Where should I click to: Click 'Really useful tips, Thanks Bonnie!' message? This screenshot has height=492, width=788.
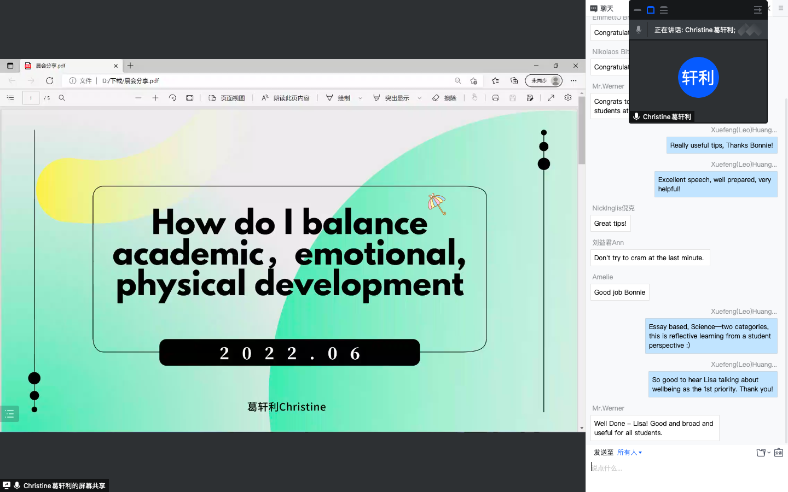pos(722,145)
